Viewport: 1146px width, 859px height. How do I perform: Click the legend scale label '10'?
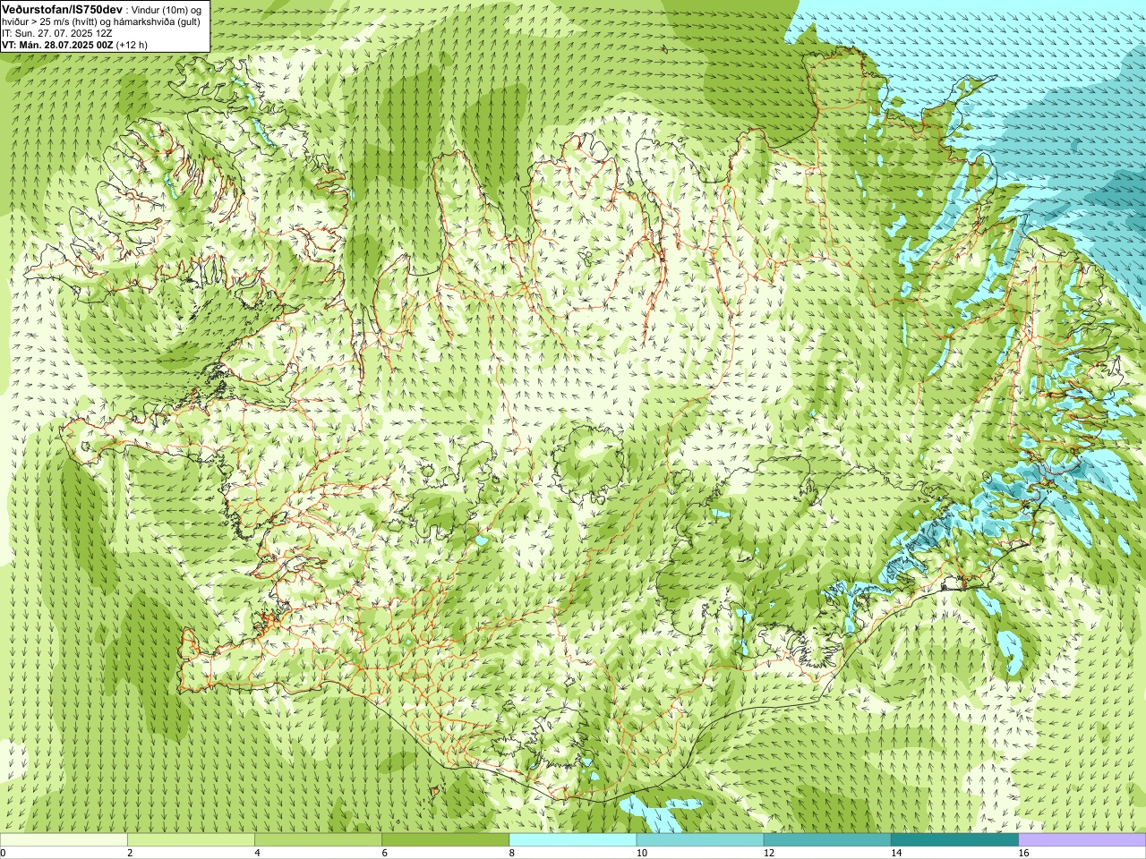click(x=641, y=853)
